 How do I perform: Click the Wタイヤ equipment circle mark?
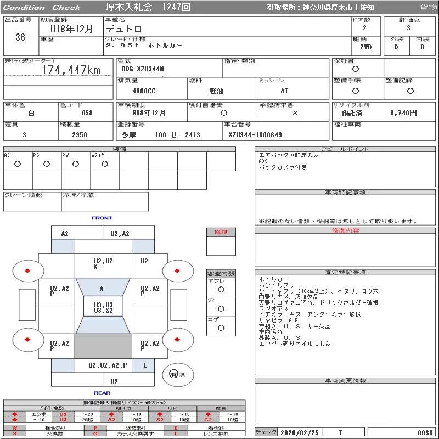coord(105,164)
